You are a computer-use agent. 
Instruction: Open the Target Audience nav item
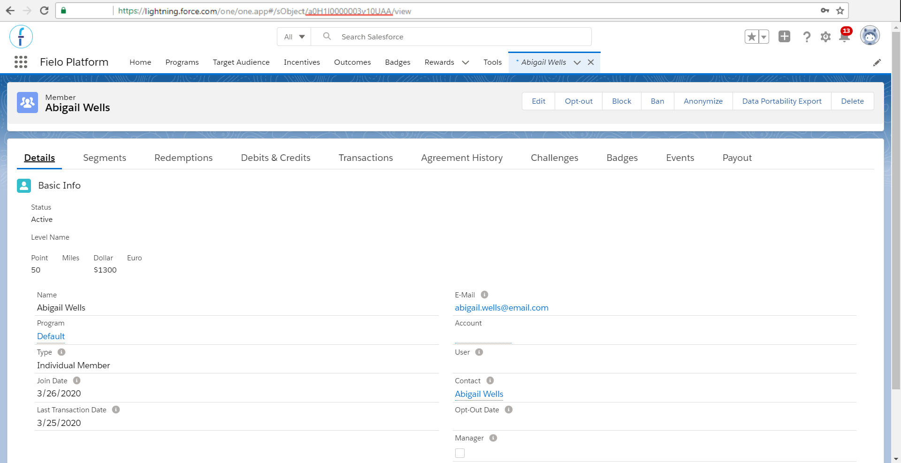pos(241,62)
